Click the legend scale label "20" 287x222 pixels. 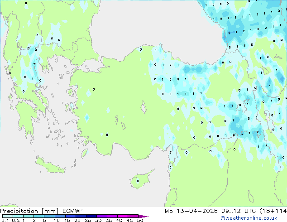click(x=77, y=220)
